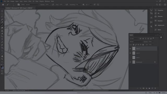Hide Layer 2 visibility eye
This screenshot has height=94, width=167.
click(130, 53)
